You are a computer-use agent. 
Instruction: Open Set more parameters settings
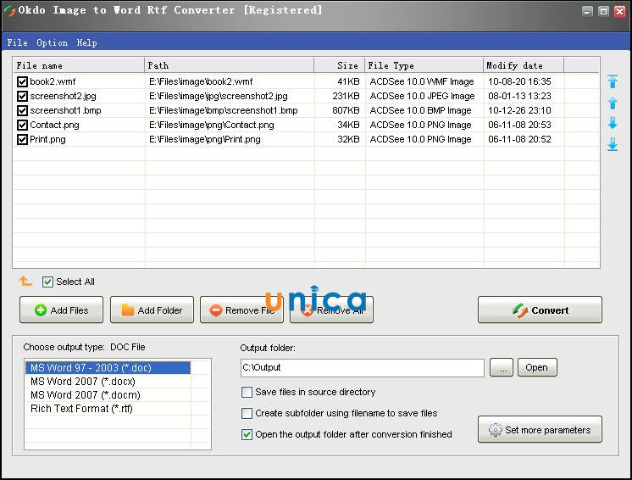coord(540,430)
